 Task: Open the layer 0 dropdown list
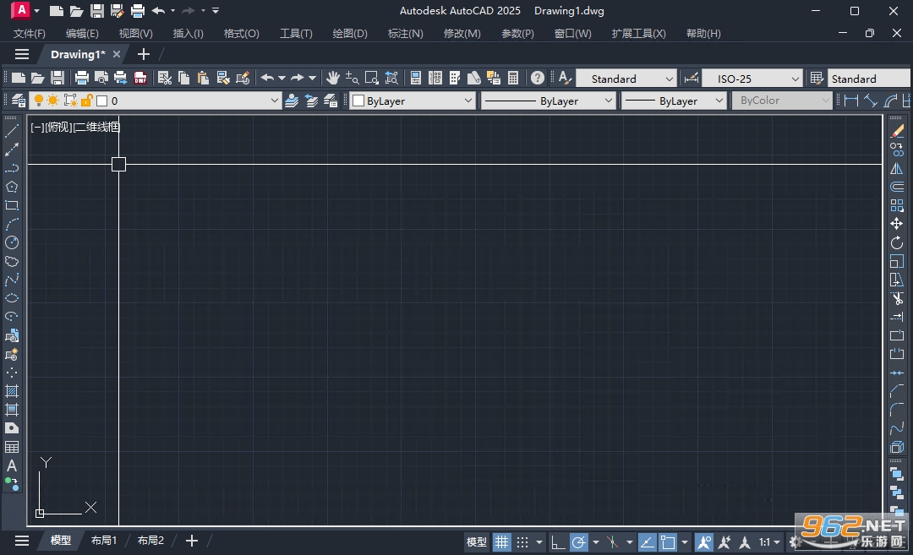coord(274,101)
